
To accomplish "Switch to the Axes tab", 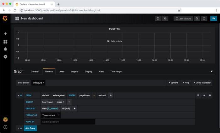I will click(x=62, y=72).
